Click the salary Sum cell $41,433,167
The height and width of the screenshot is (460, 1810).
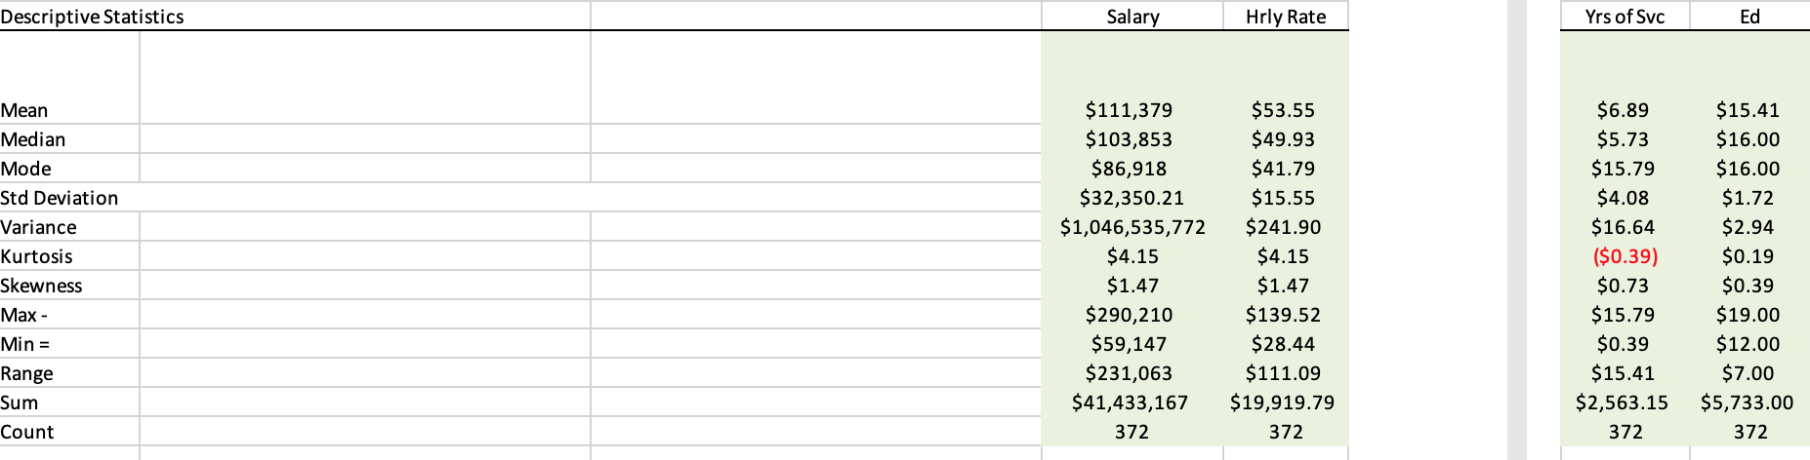[1130, 402]
